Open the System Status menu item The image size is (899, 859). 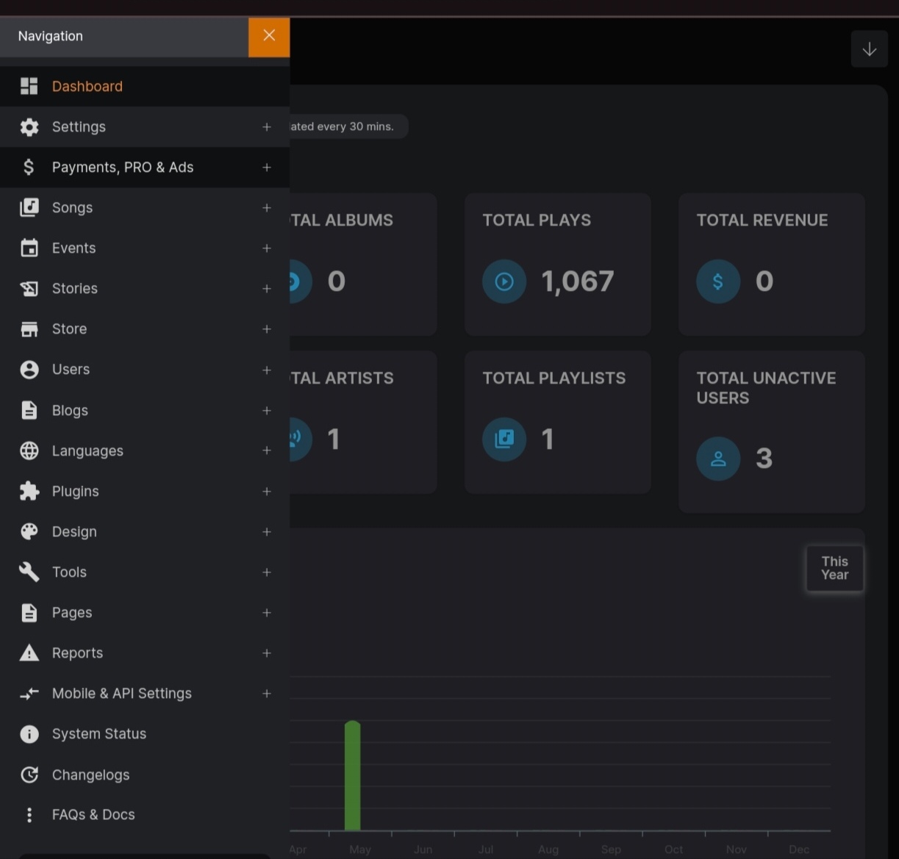[x=99, y=733]
